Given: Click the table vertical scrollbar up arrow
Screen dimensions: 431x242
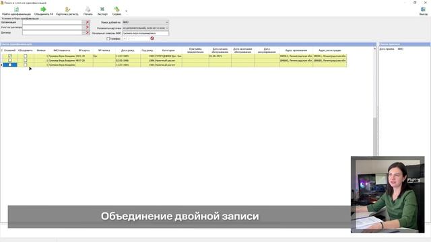Looking at the screenshot, I should pyautogui.click(x=374, y=48).
